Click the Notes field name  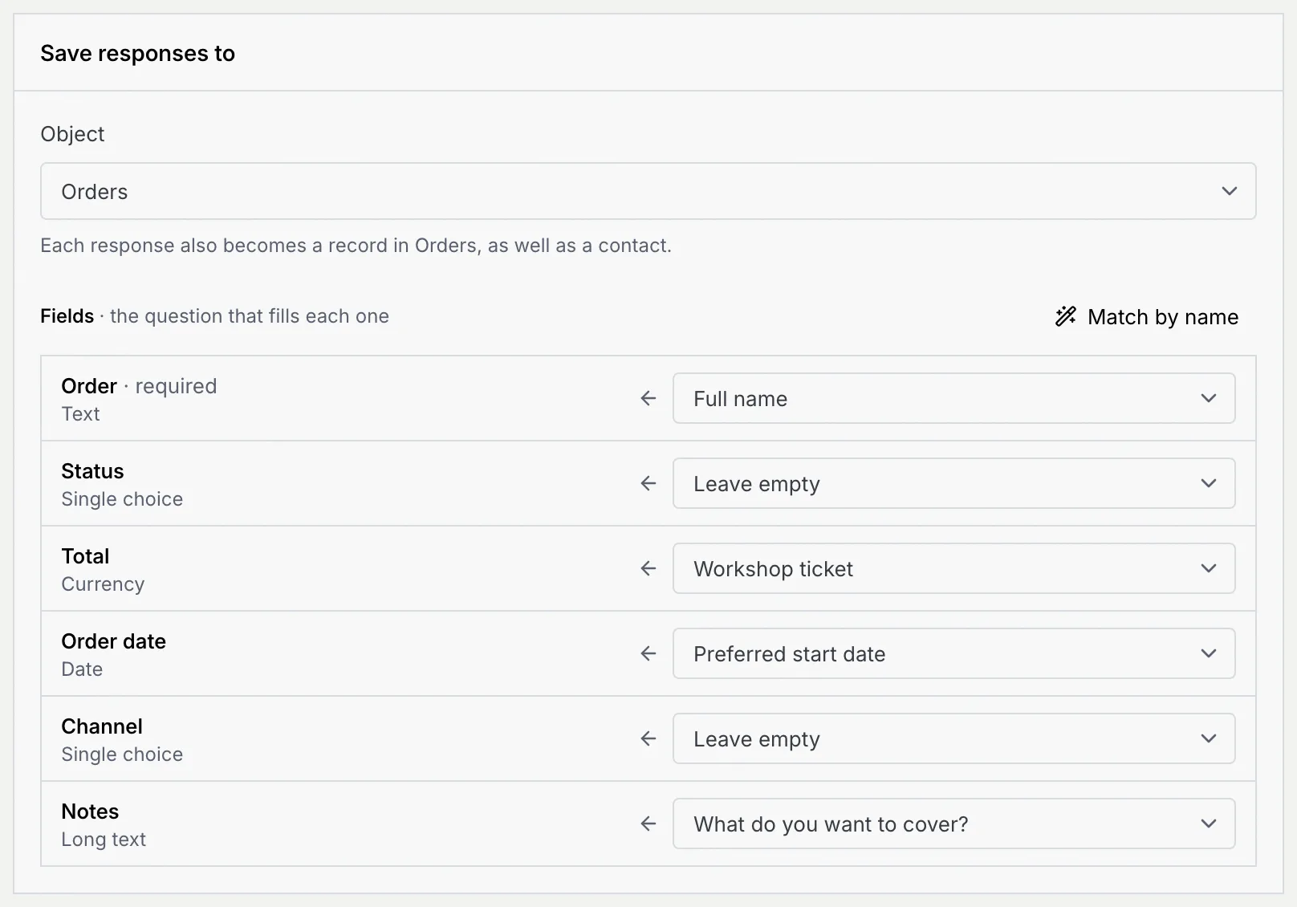point(90,811)
